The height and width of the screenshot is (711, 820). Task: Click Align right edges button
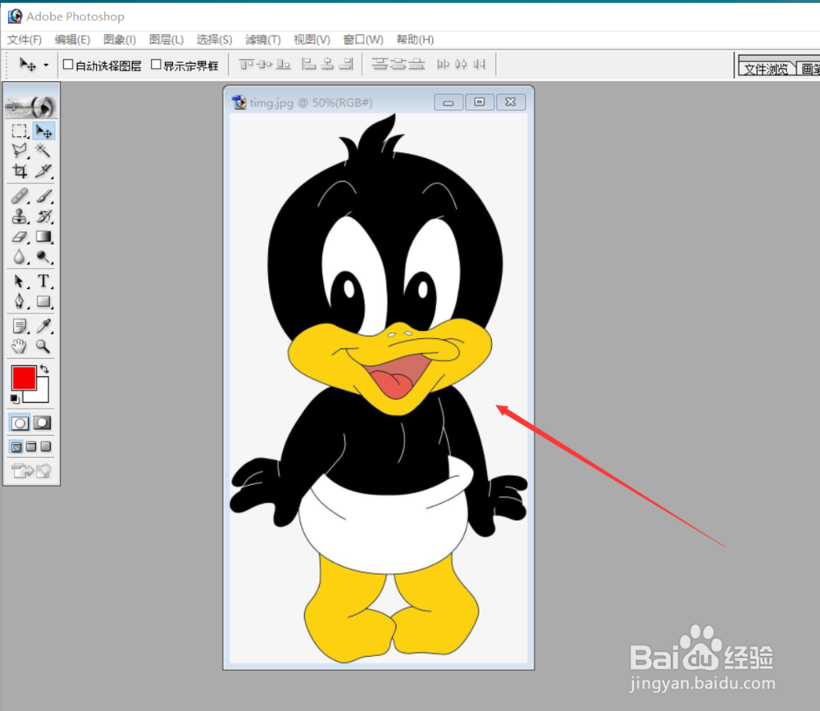[346, 64]
